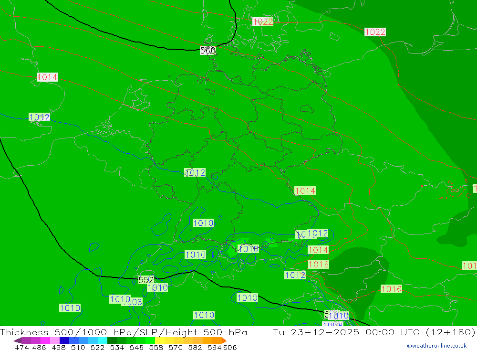Screen dimensions: 477x350
Task: Click the black 560 contour label
Action: click(x=208, y=50)
